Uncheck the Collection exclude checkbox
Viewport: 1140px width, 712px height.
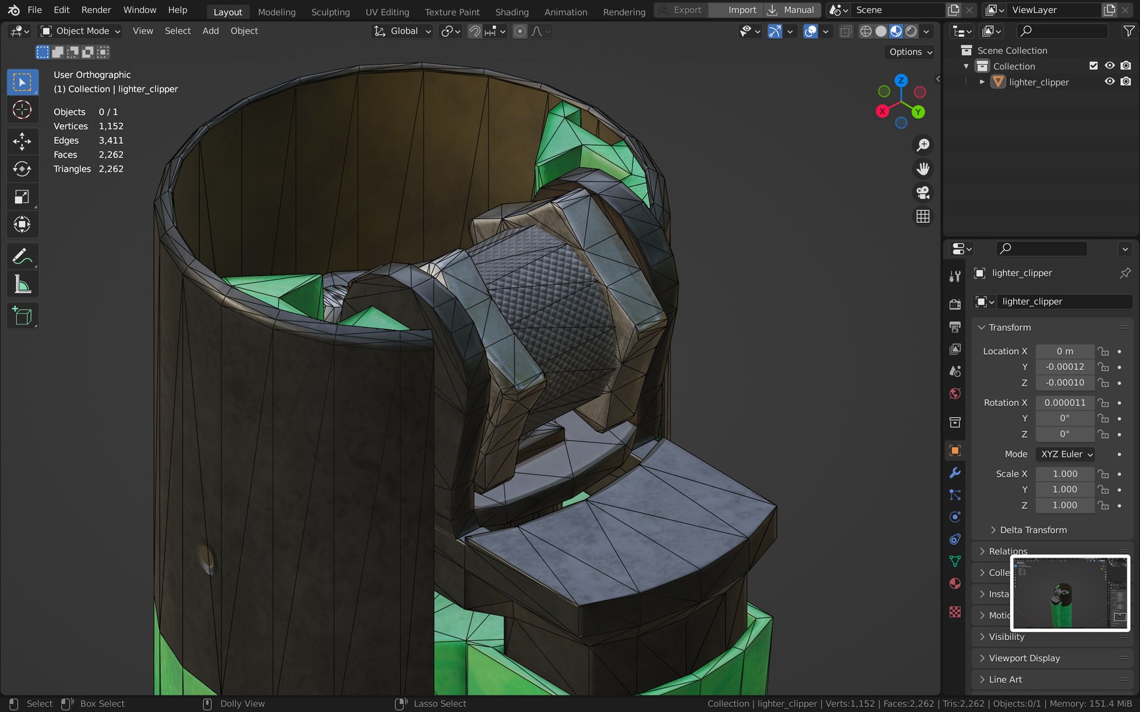1093,66
